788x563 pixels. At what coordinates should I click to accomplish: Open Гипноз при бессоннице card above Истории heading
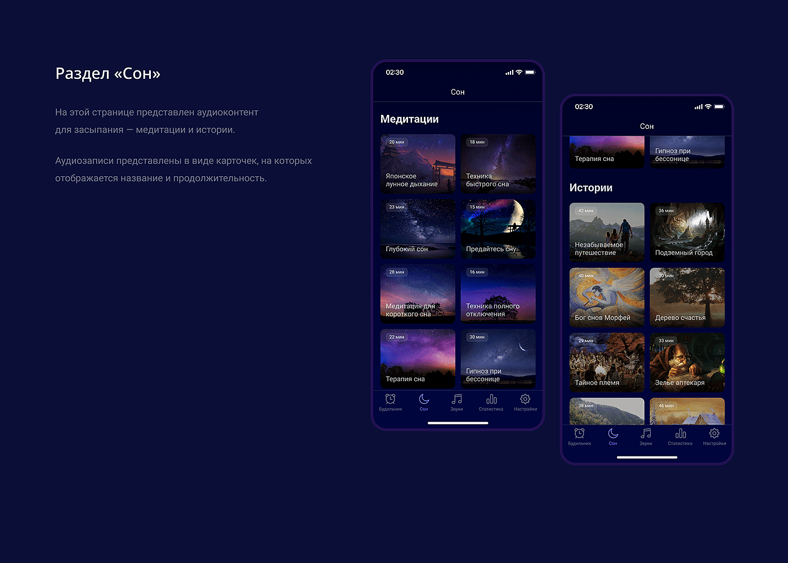687,152
